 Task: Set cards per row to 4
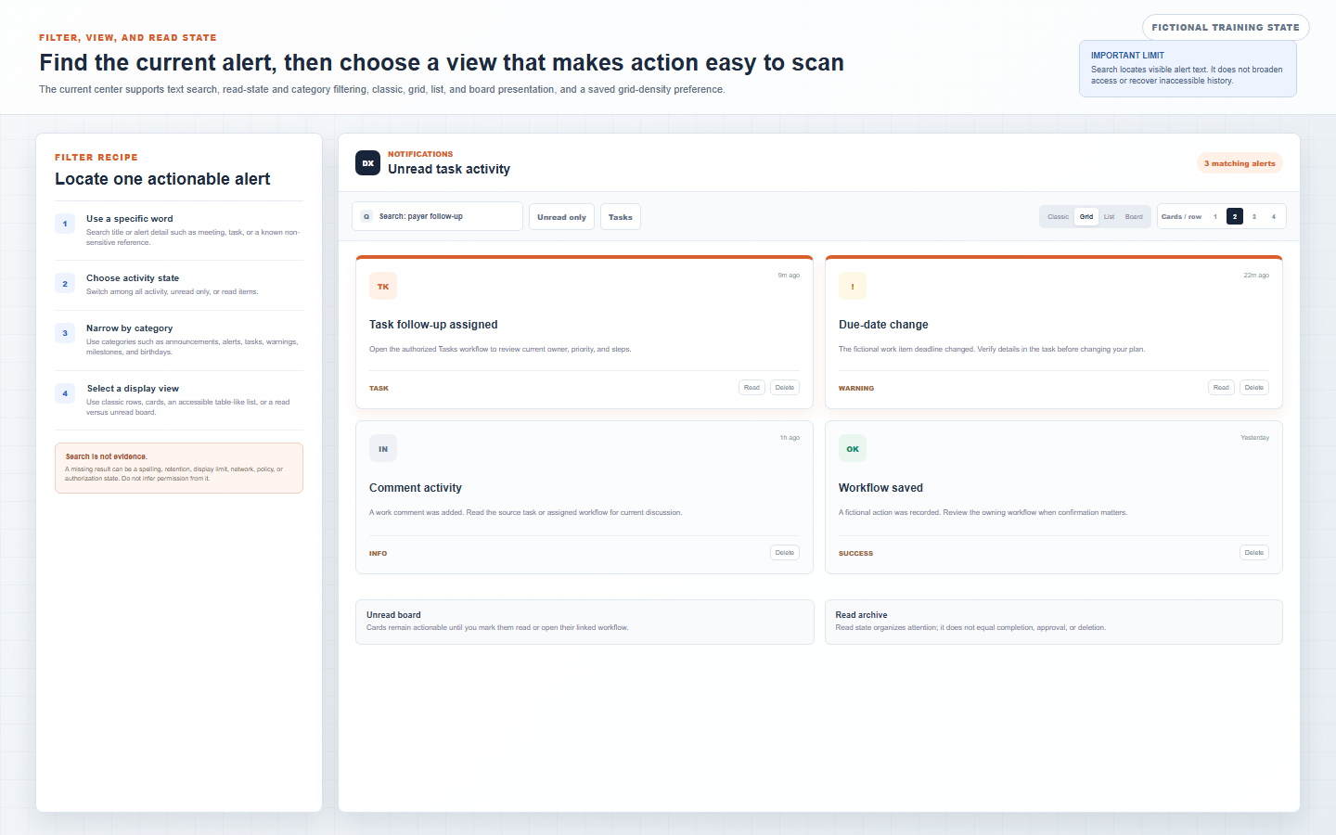point(1274,216)
